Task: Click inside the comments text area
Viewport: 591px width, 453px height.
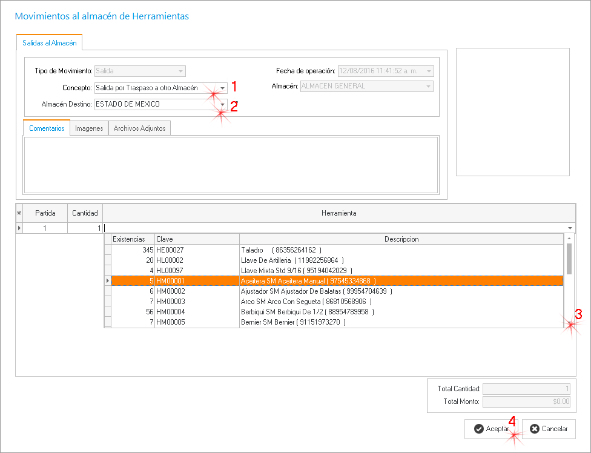Action: pos(230,165)
